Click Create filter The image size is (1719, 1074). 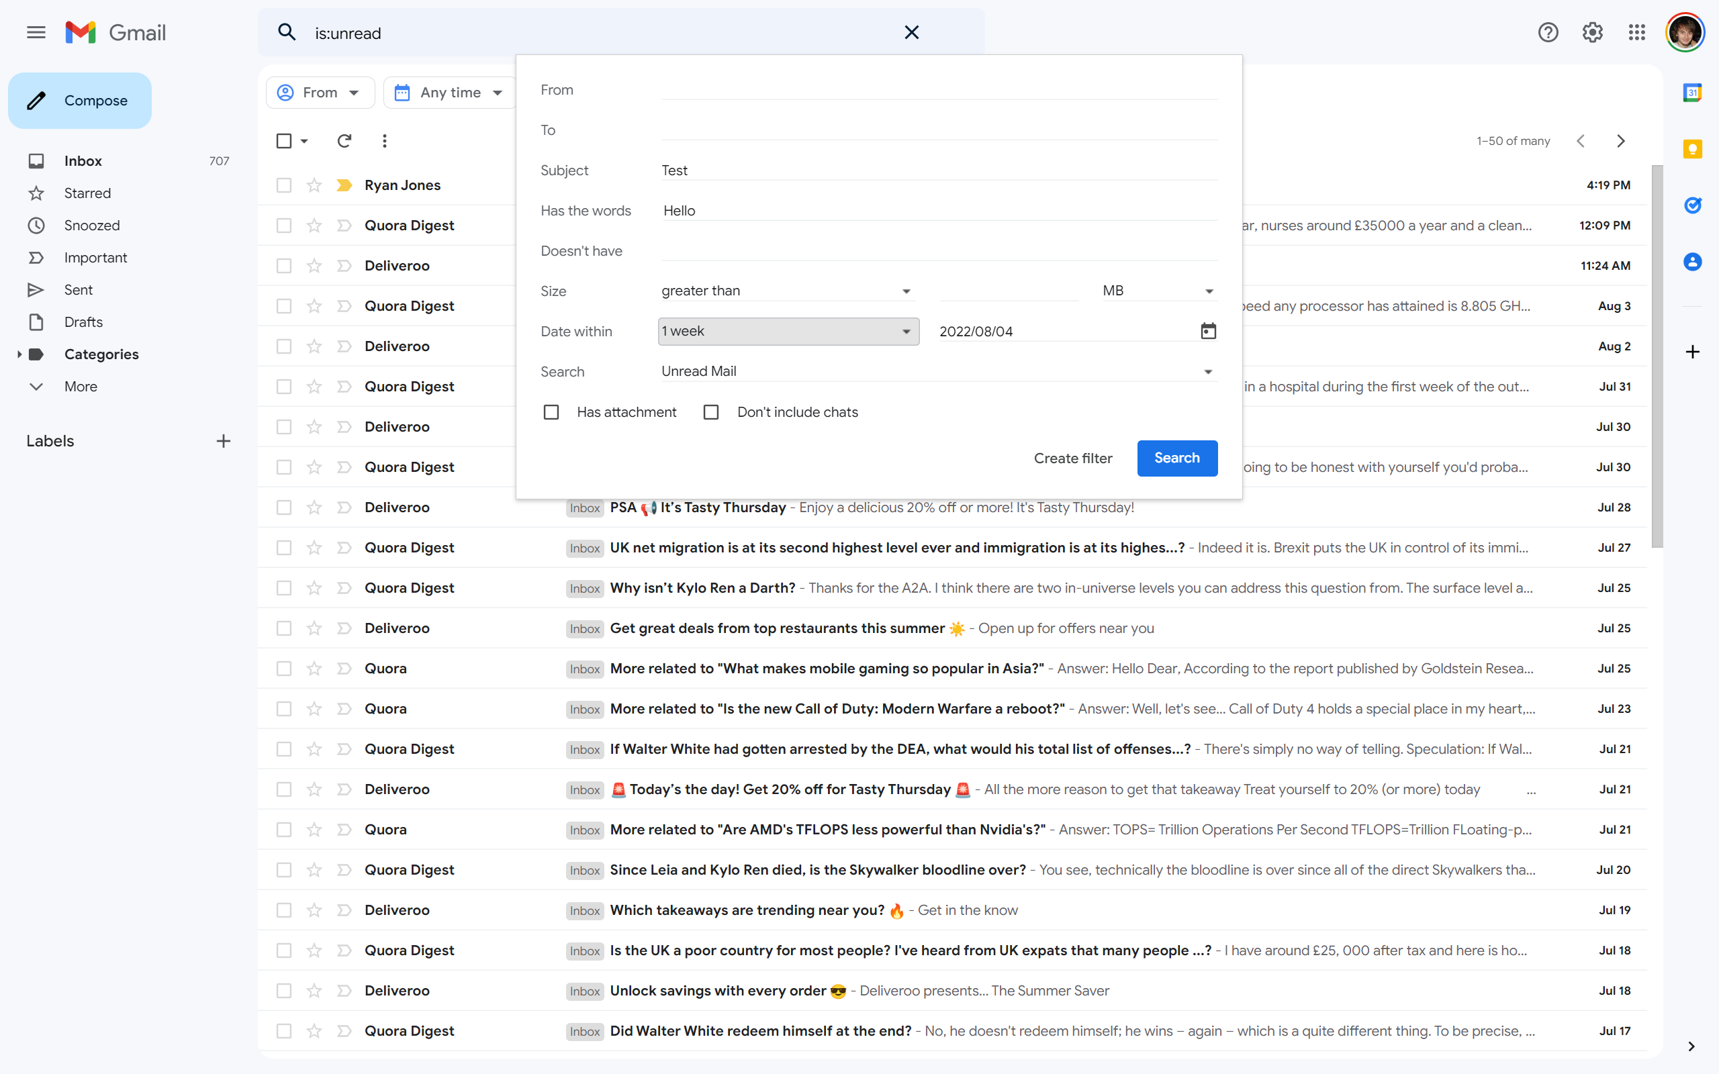pyautogui.click(x=1072, y=458)
